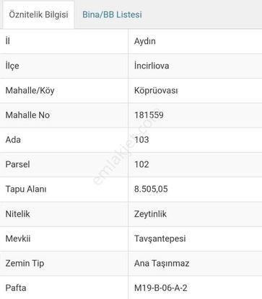Click the Tavşantepesi mevkii value
Screen dimensions: 262x299
tap(160, 238)
